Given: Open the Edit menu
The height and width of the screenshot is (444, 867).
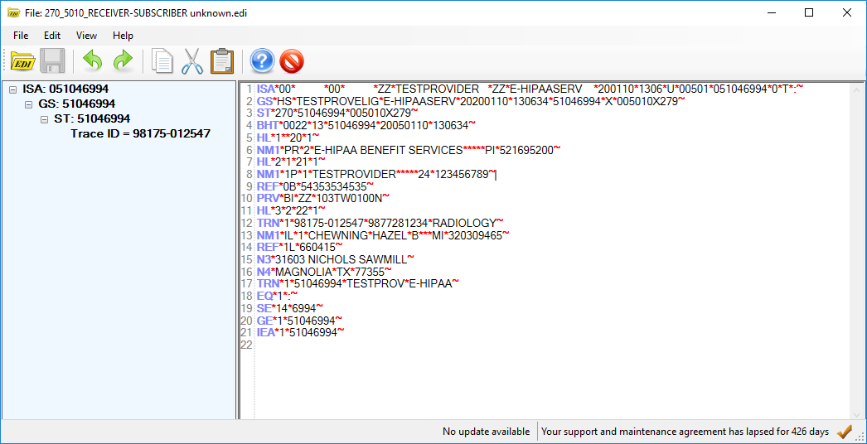Looking at the screenshot, I should (x=52, y=36).
